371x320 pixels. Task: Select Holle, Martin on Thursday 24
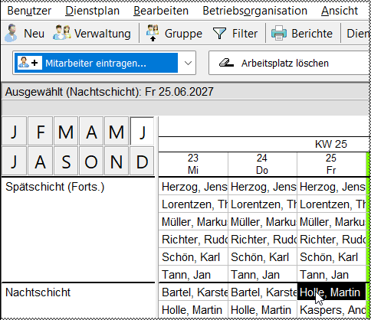(x=262, y=310)
